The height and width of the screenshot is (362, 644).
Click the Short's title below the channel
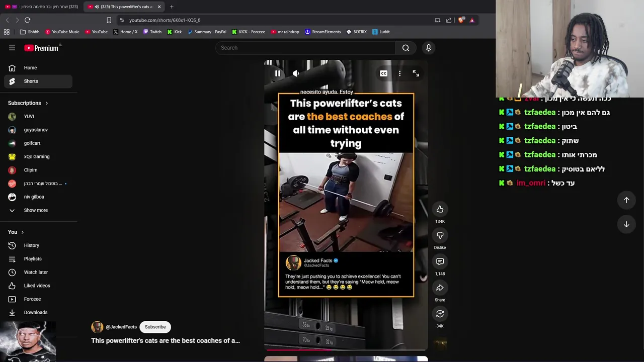tap(166, 341)
